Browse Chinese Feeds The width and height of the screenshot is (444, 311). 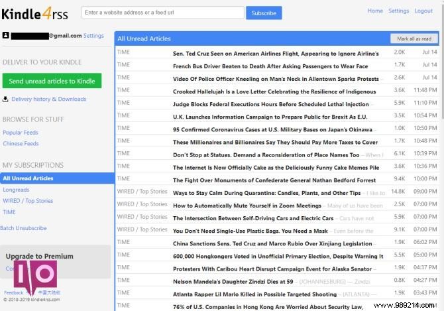click(x=21, y=143)
